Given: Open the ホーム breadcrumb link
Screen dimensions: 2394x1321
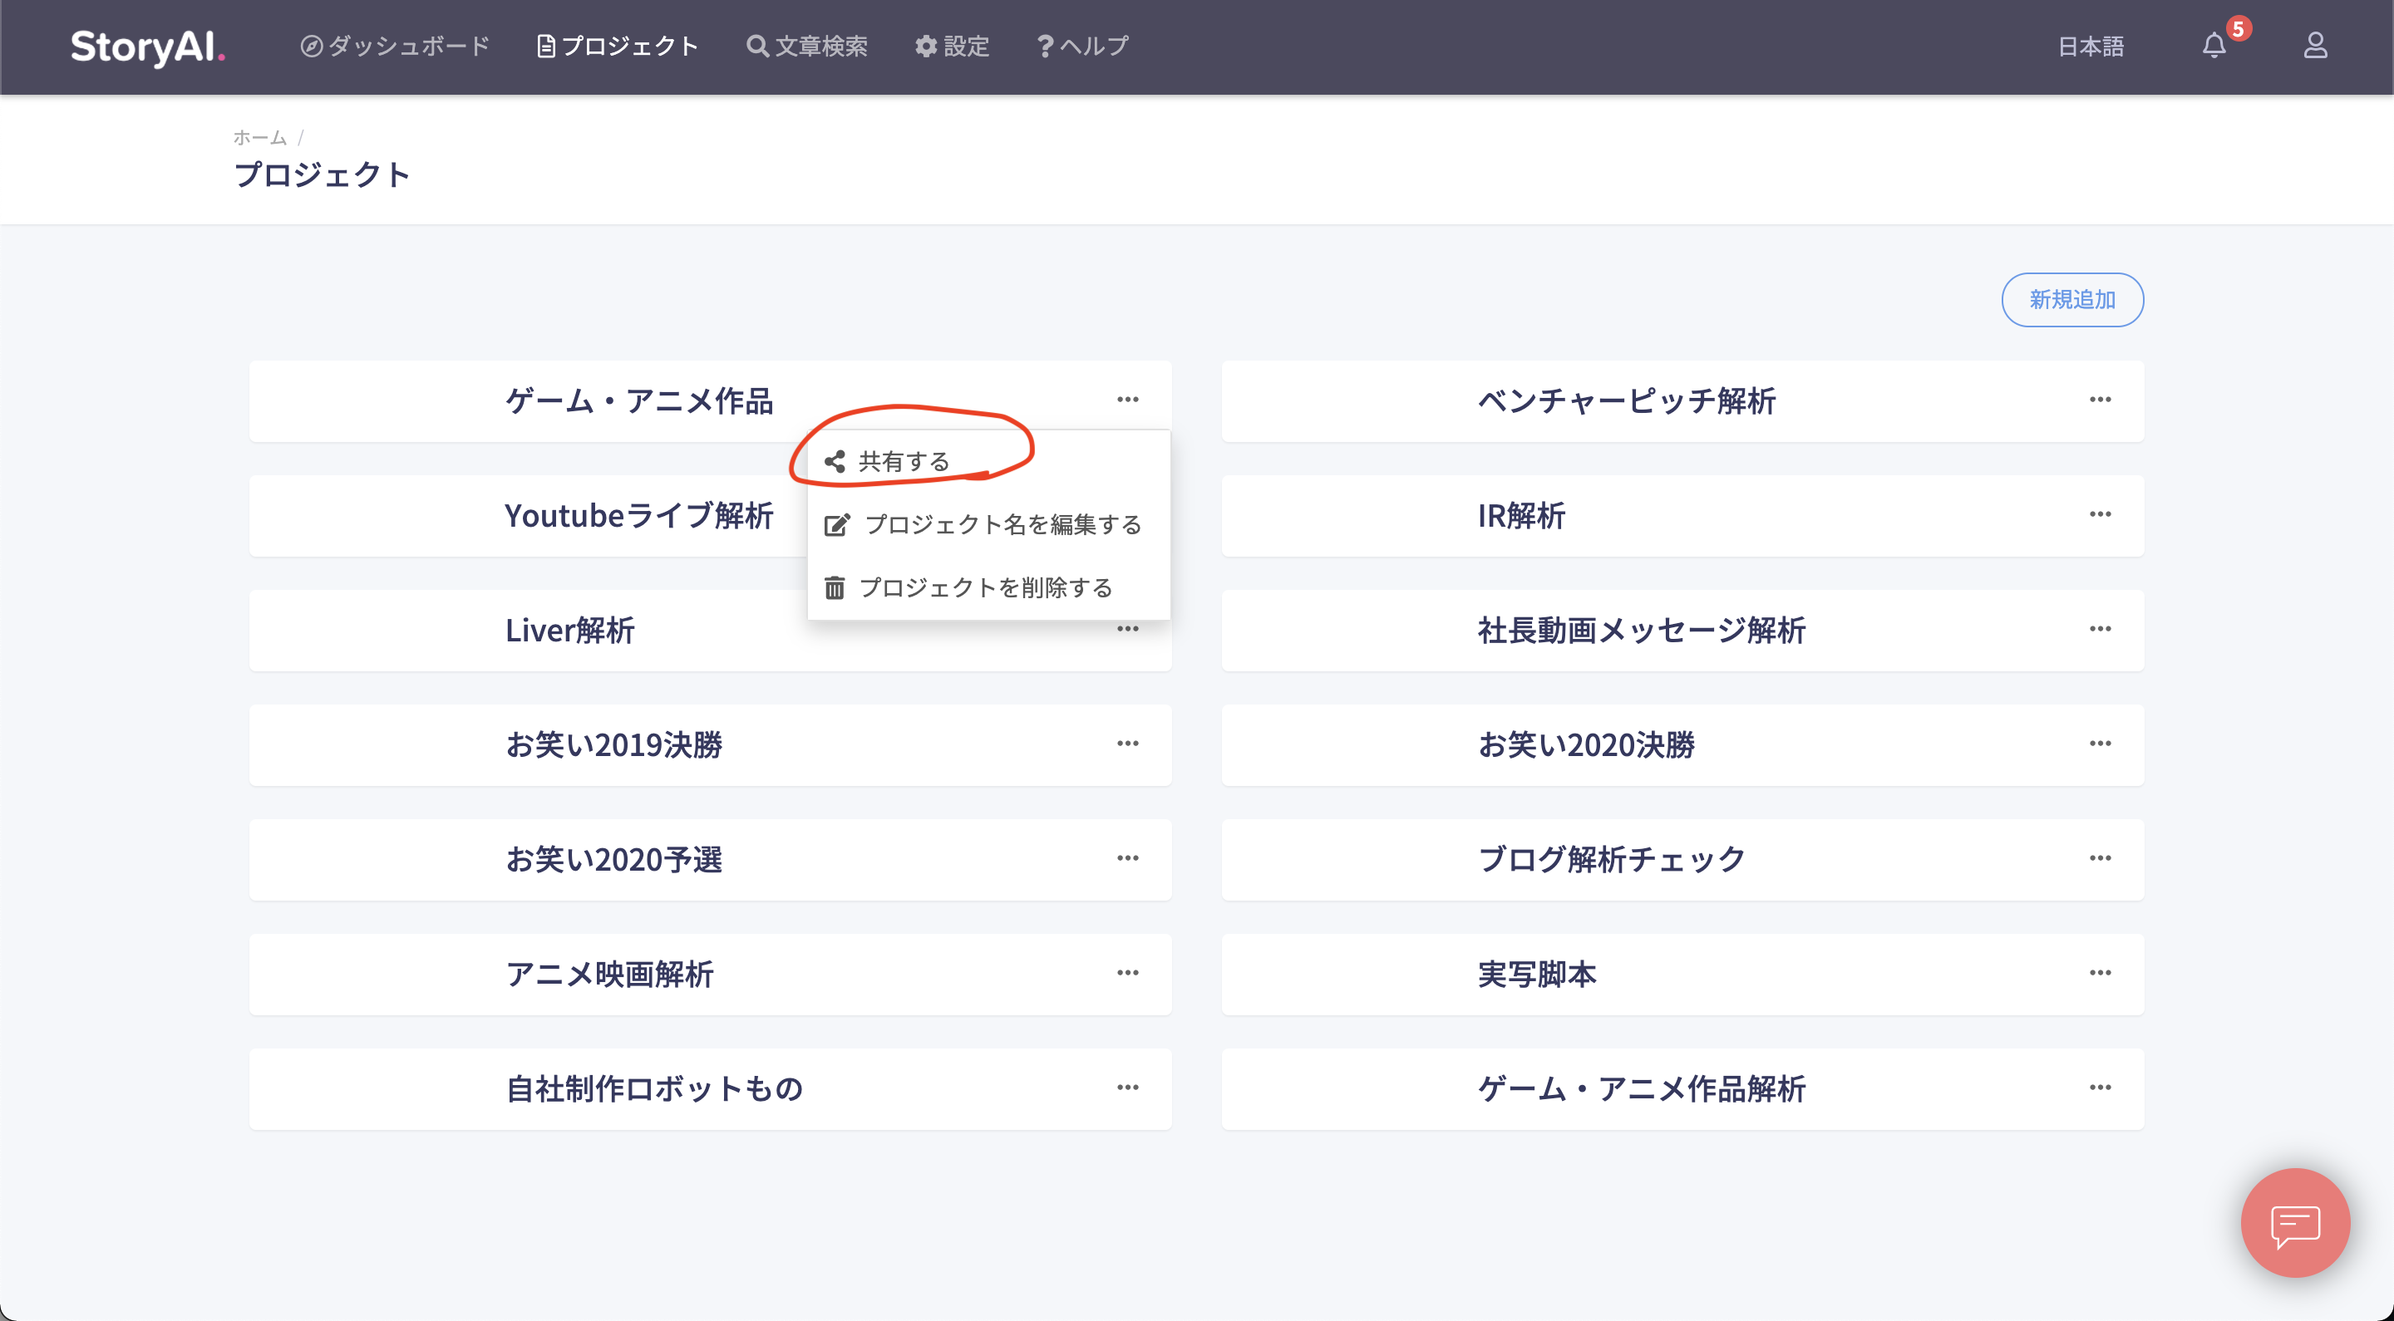Looking at the screenshot, I should [261, 136].
